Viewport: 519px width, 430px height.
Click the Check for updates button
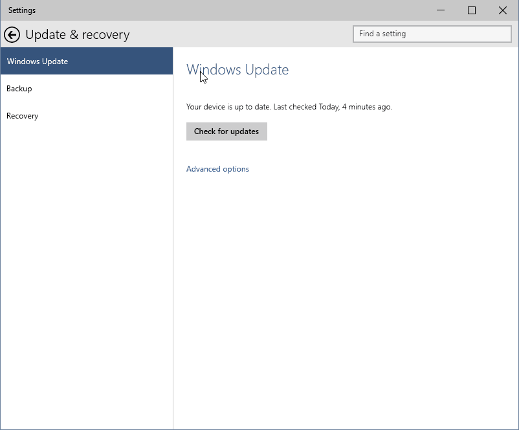[226, 131]
